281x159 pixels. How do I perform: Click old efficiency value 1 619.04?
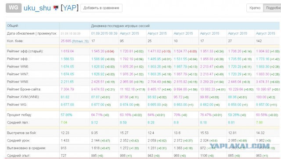(67, 51)
